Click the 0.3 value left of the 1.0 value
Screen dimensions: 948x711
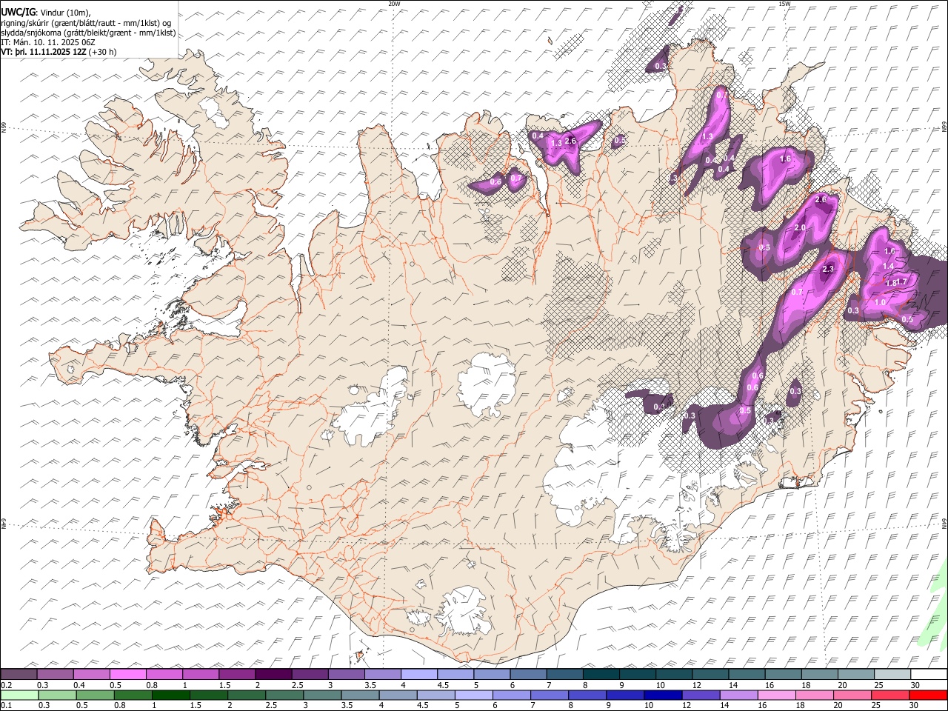[x=853, y=310]
